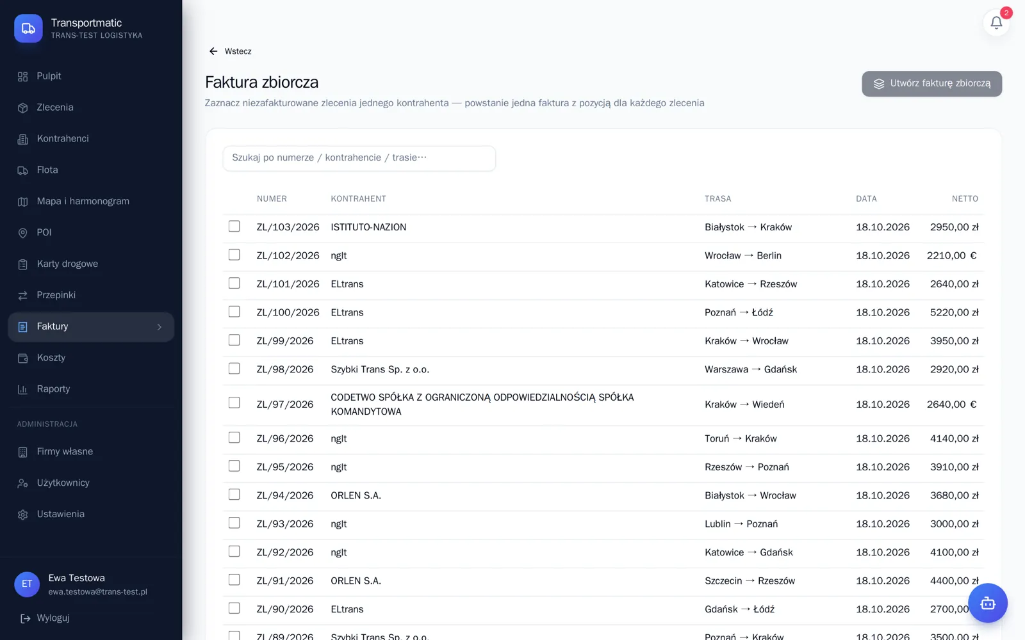The width and height of the screenshot is (1025, 640).
Task: Click the KONTRAHENT column header
Action: tap(358, 199)
